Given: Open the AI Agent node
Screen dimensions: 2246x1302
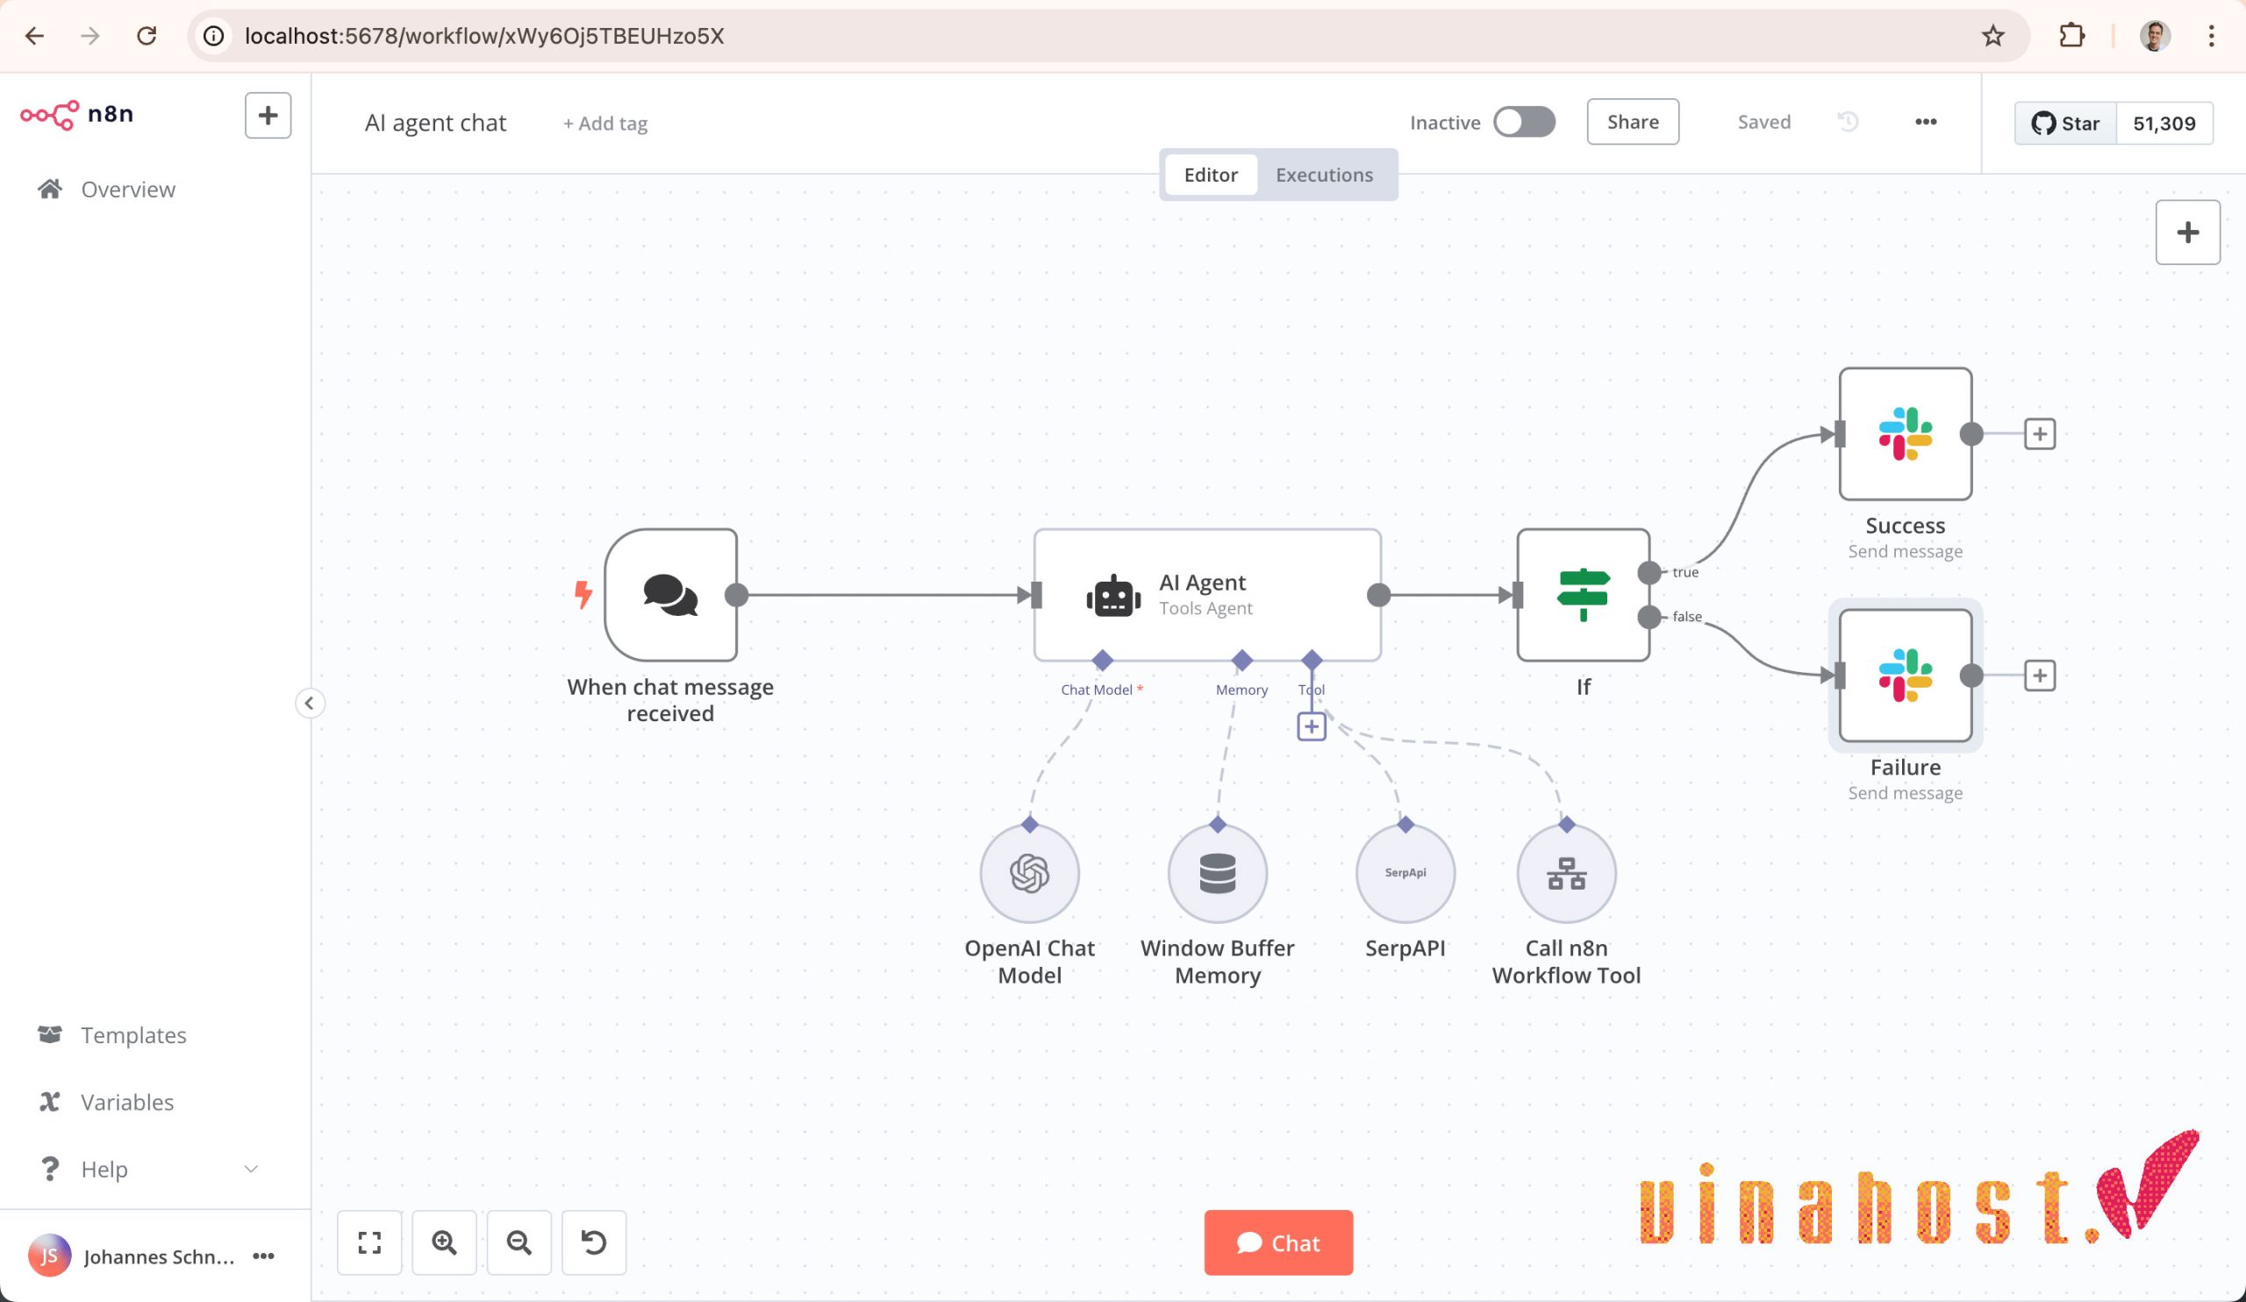Looking at the screenshot, I should [1206, 595].
